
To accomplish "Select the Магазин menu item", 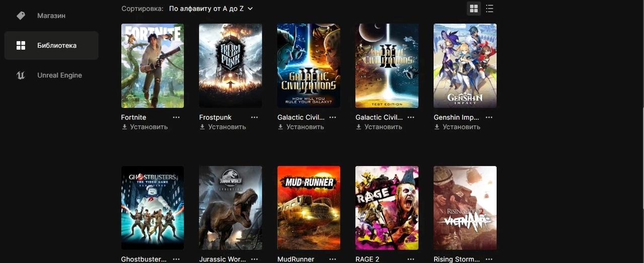I will [x=51, y=16].
